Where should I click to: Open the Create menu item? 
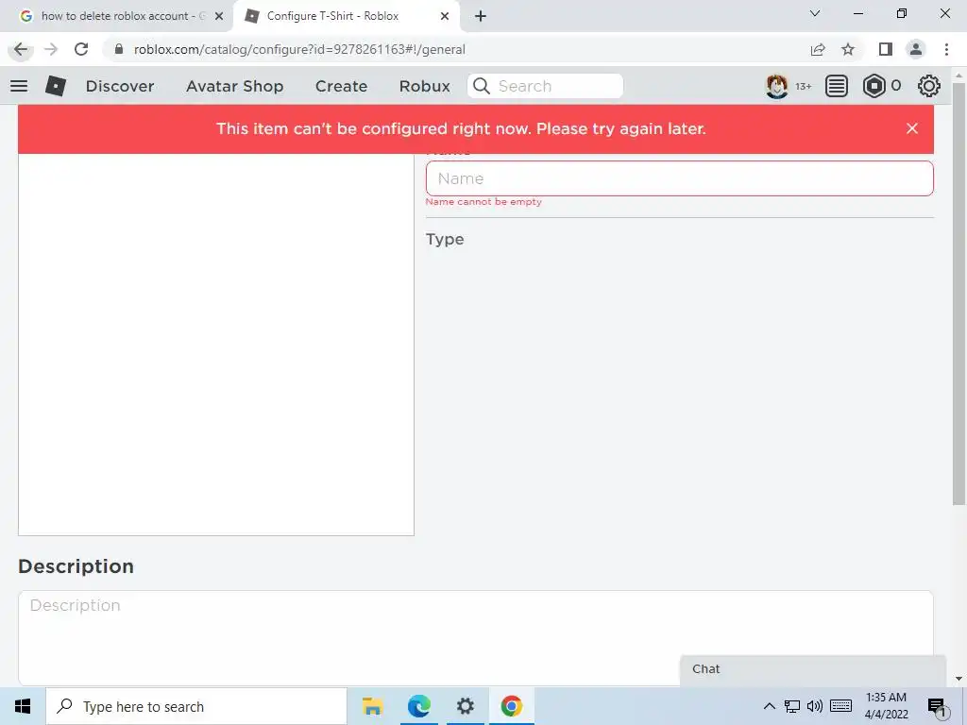341,86
